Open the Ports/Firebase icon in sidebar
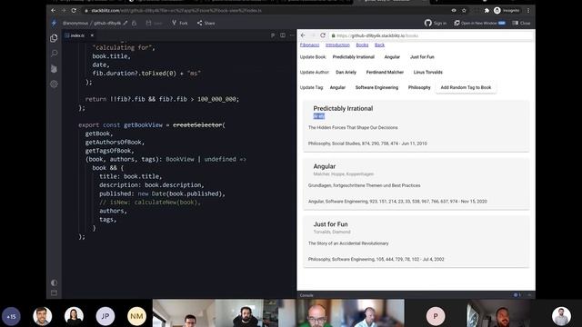The width and height of the screenshot is (582, 327). (x=54, y=69)
